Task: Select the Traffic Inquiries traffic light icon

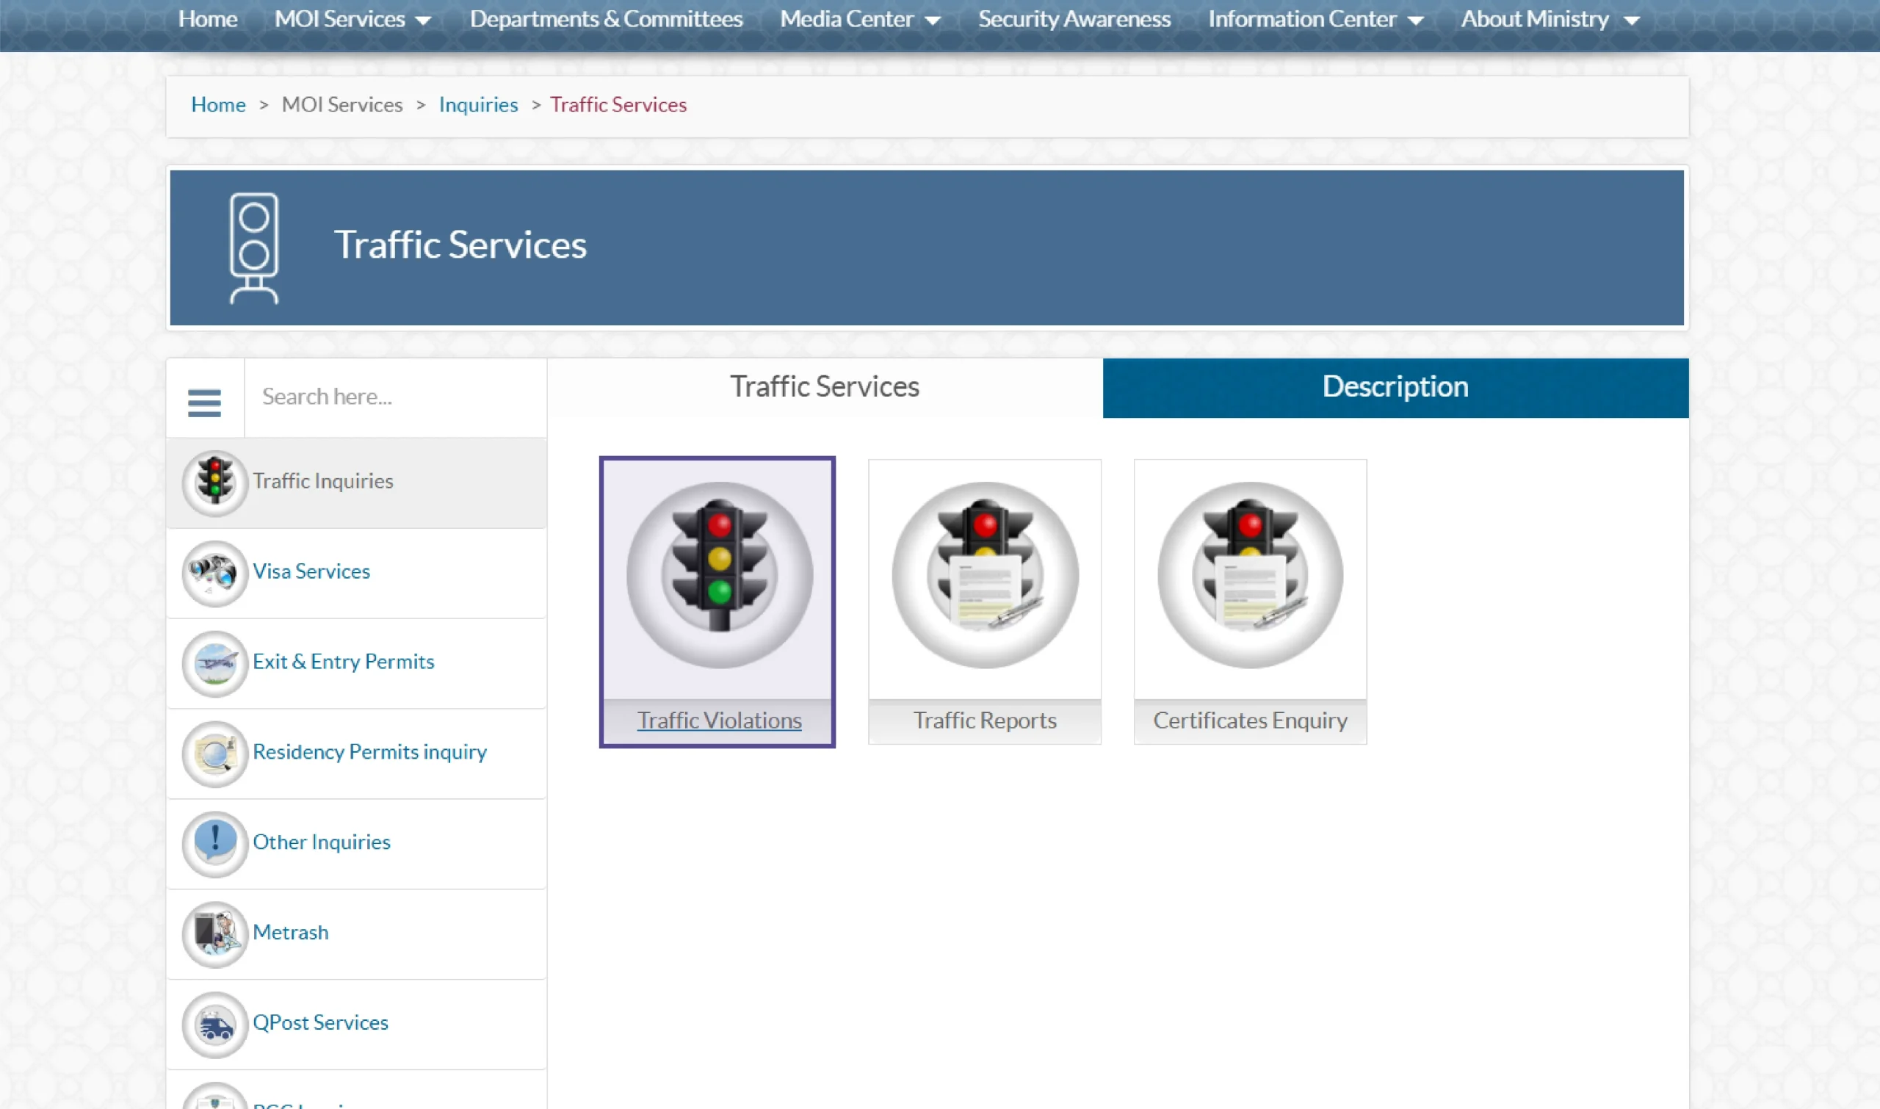Action: point(214,483)
